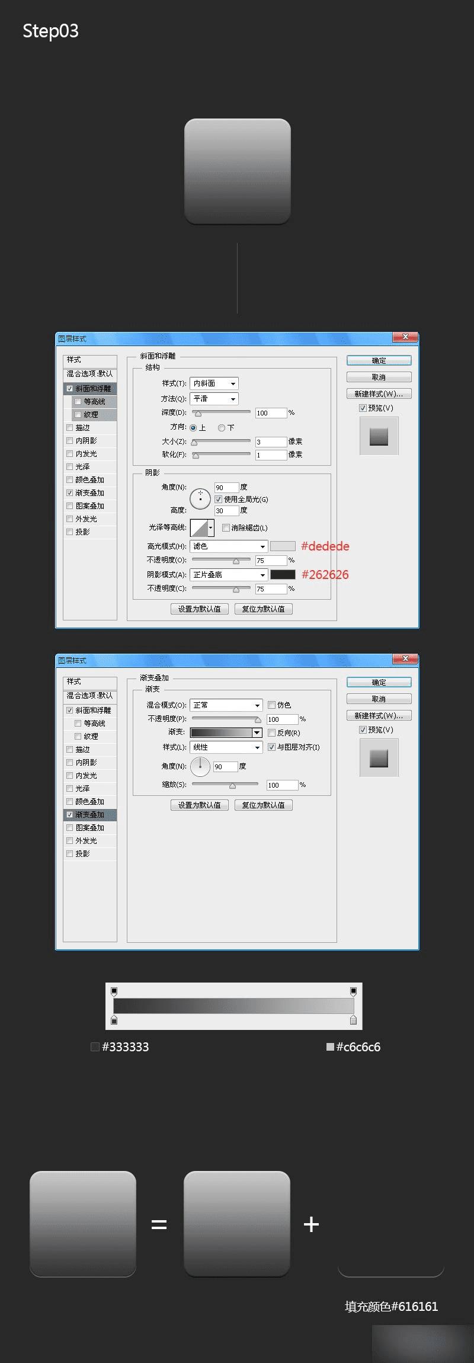The height and width of the screenshot is (1363, 474).
Task: Close the 渐变叠加 layer style dialog
Action: tap(405, 659)
